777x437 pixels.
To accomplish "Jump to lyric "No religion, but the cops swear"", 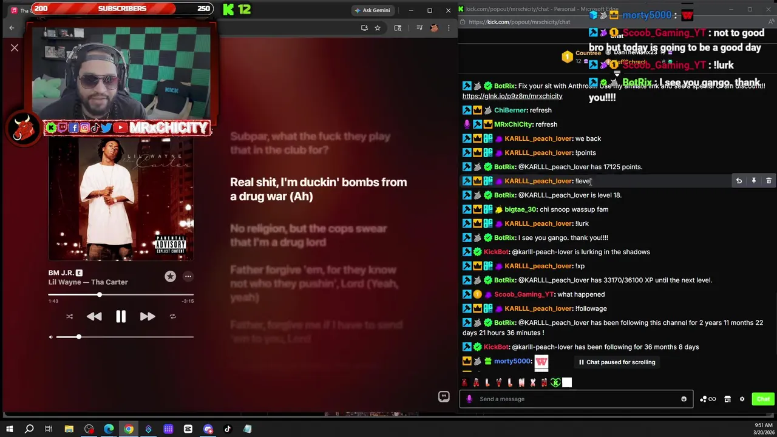I will coord(308,235).
